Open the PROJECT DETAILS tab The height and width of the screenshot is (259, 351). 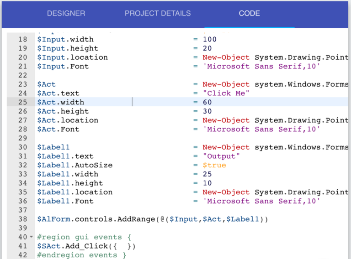click(158, 13)
